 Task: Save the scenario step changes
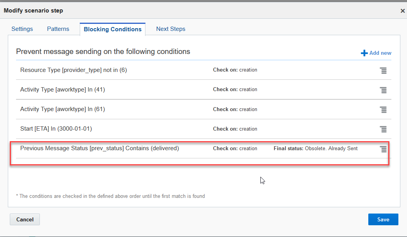(x=383, y=219)
